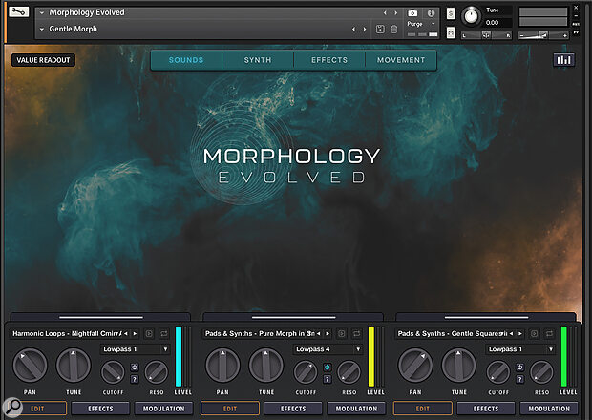This screenshot has height=420, width=592.
Task: Open the Harmonic Loops - Nightfall sound selector
Action: [67, 333]
